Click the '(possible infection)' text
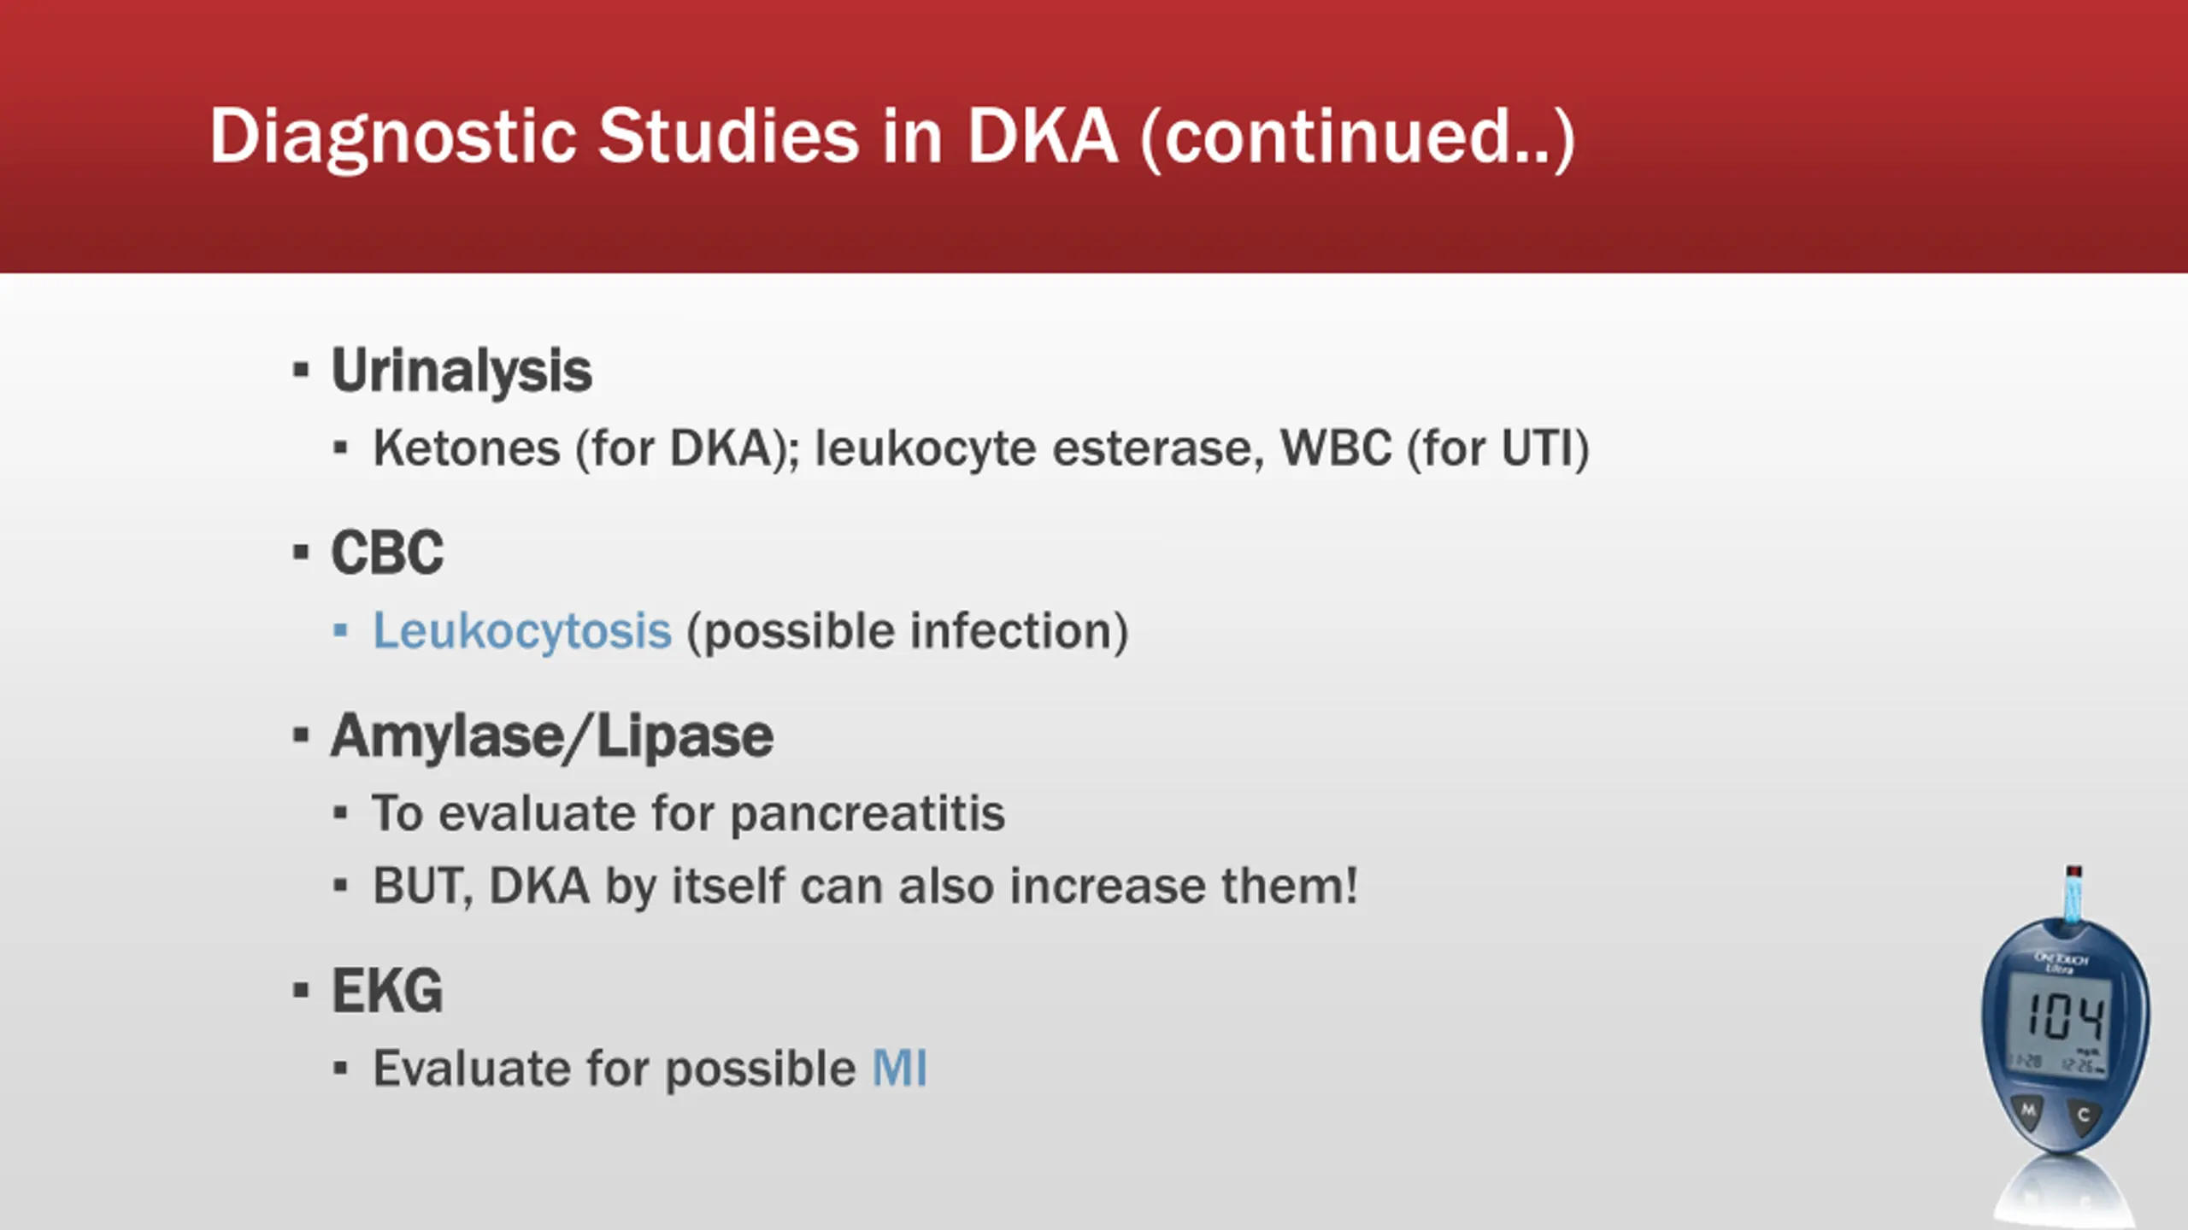Viewport: 2188px width, 1230px height. (x=908, y=631)
